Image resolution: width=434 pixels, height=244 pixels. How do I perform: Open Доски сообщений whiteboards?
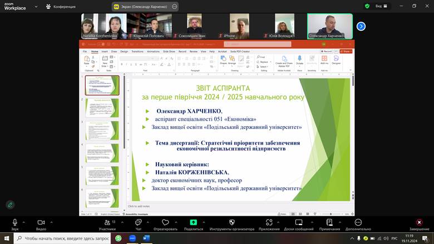point(298,223)
